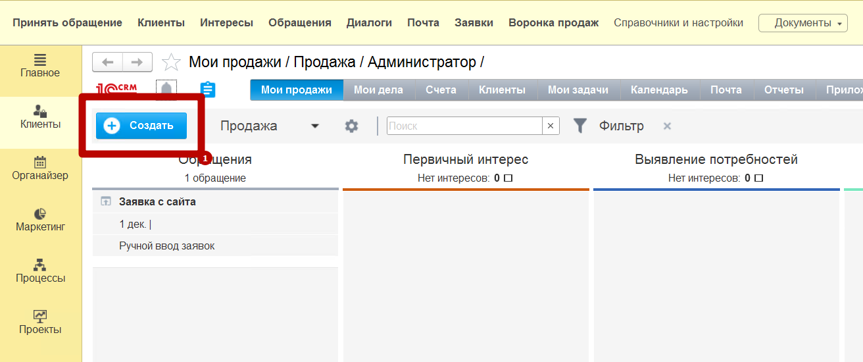Open the blue clipboard tasks icon
Viewport: 863px width, 362px height.
pyautogui.click(x=207, y=90)
